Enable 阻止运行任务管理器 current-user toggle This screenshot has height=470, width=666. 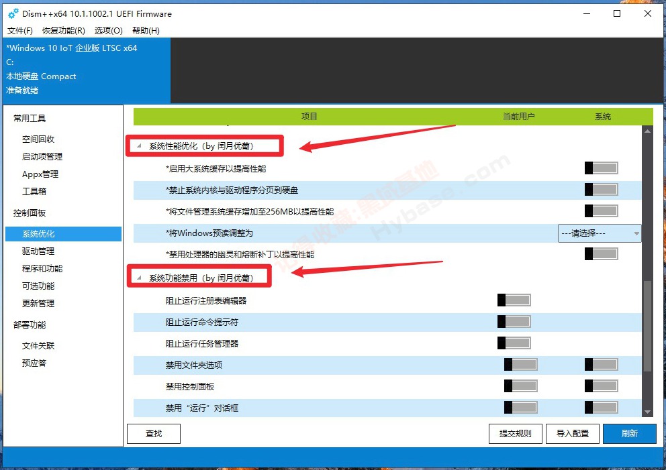click(514, 343)
